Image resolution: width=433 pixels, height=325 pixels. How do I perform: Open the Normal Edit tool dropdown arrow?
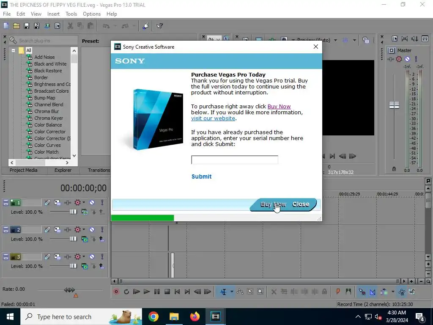pyautogui.click(x=232, y=292)
